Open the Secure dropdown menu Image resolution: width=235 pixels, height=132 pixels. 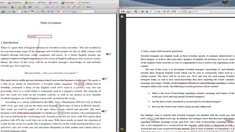pyautogui.click(x=30, y=3)
